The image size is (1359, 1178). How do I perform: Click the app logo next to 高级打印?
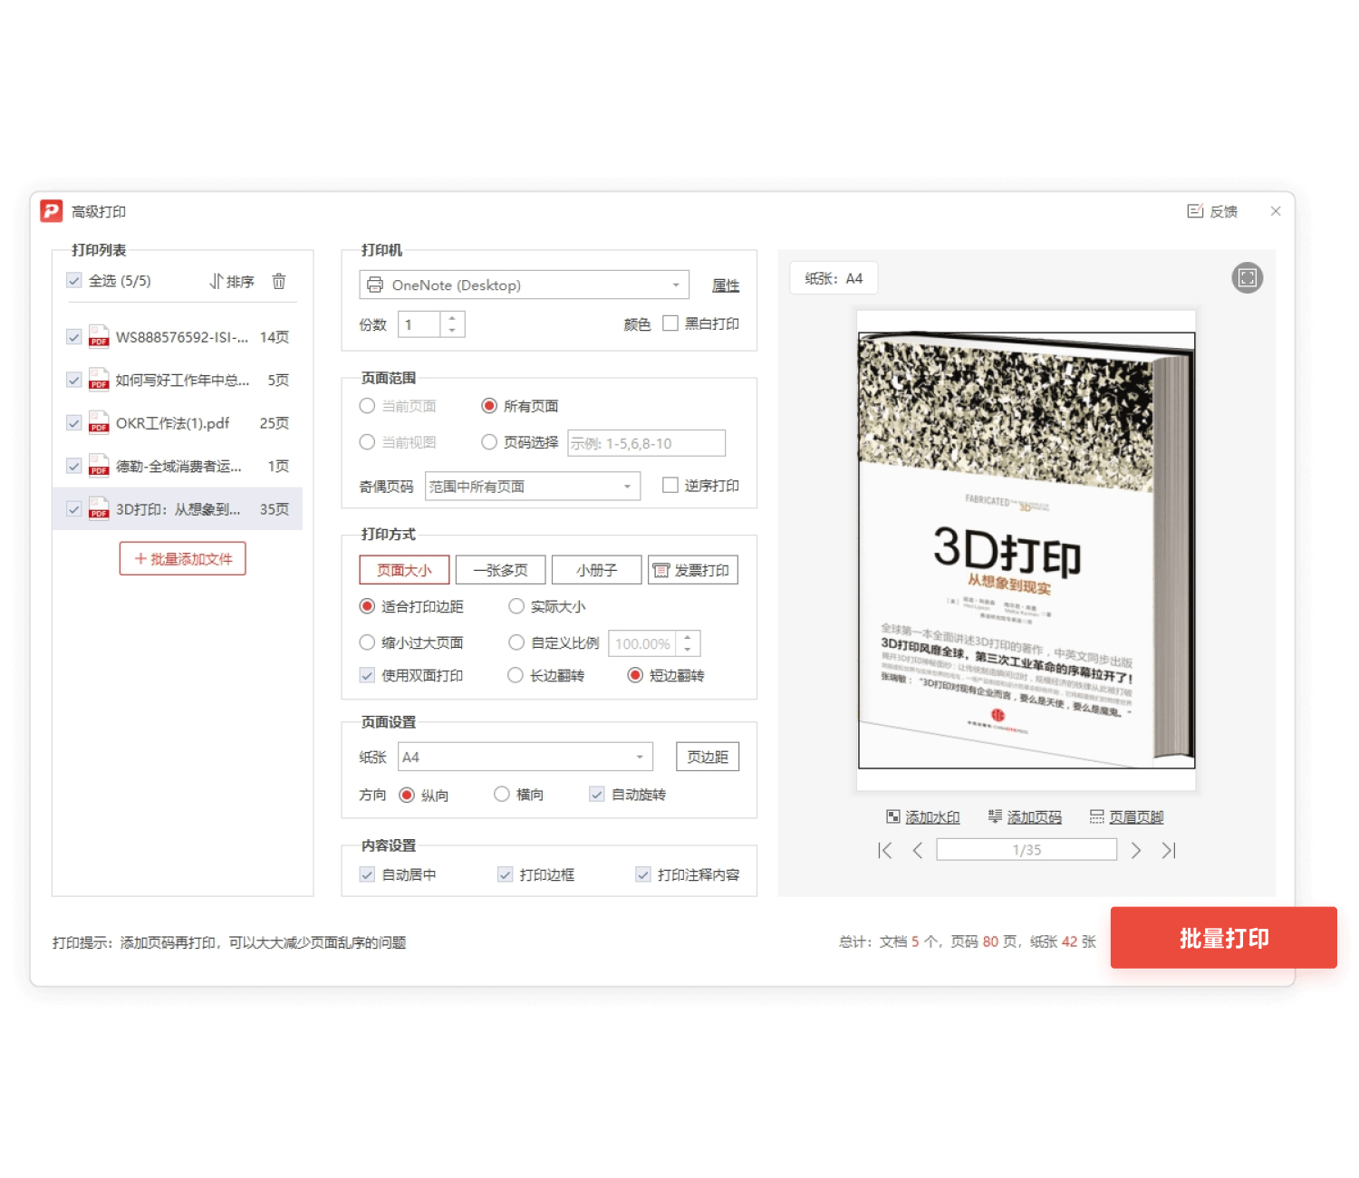(52, 211)
